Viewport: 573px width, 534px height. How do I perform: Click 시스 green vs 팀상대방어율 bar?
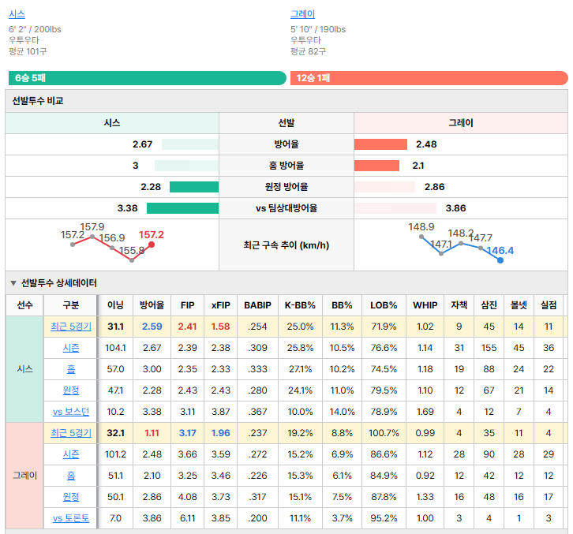coord(183,208)
